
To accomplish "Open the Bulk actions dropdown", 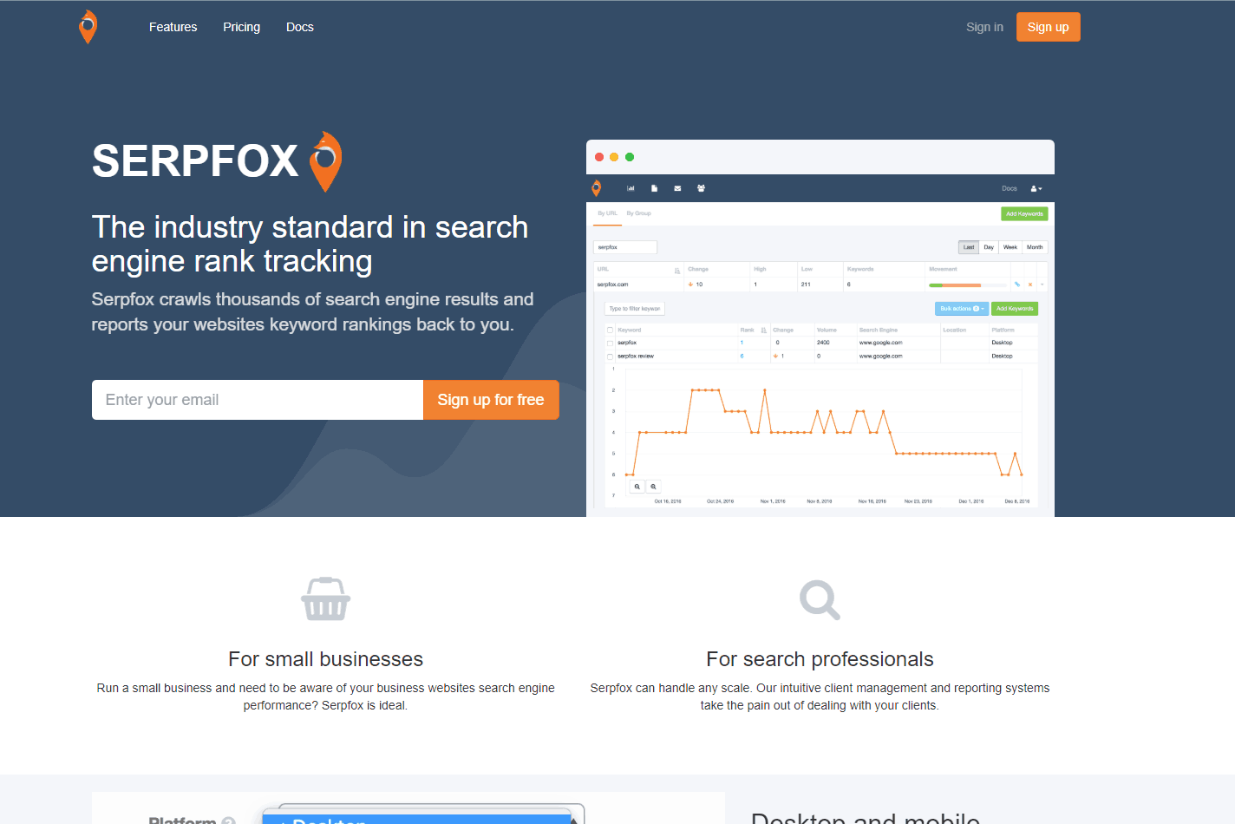I will [962, 309].
